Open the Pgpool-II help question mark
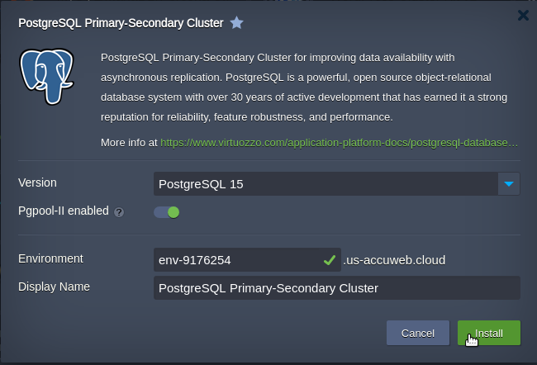The image size is (537, 365). [119, 211]
